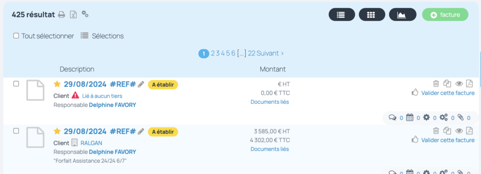This screenshot has width=481, height=174.
Task: Select the first invoice checkbox
Action: click(x=16, y=84)
